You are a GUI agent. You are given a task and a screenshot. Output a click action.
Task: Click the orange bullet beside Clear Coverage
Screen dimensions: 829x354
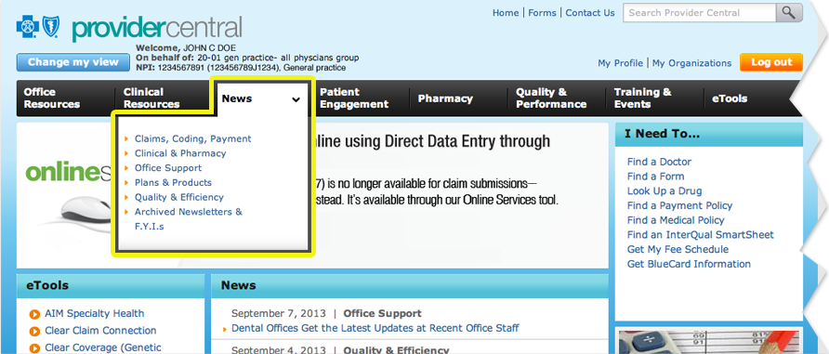[x=35, y=347]
